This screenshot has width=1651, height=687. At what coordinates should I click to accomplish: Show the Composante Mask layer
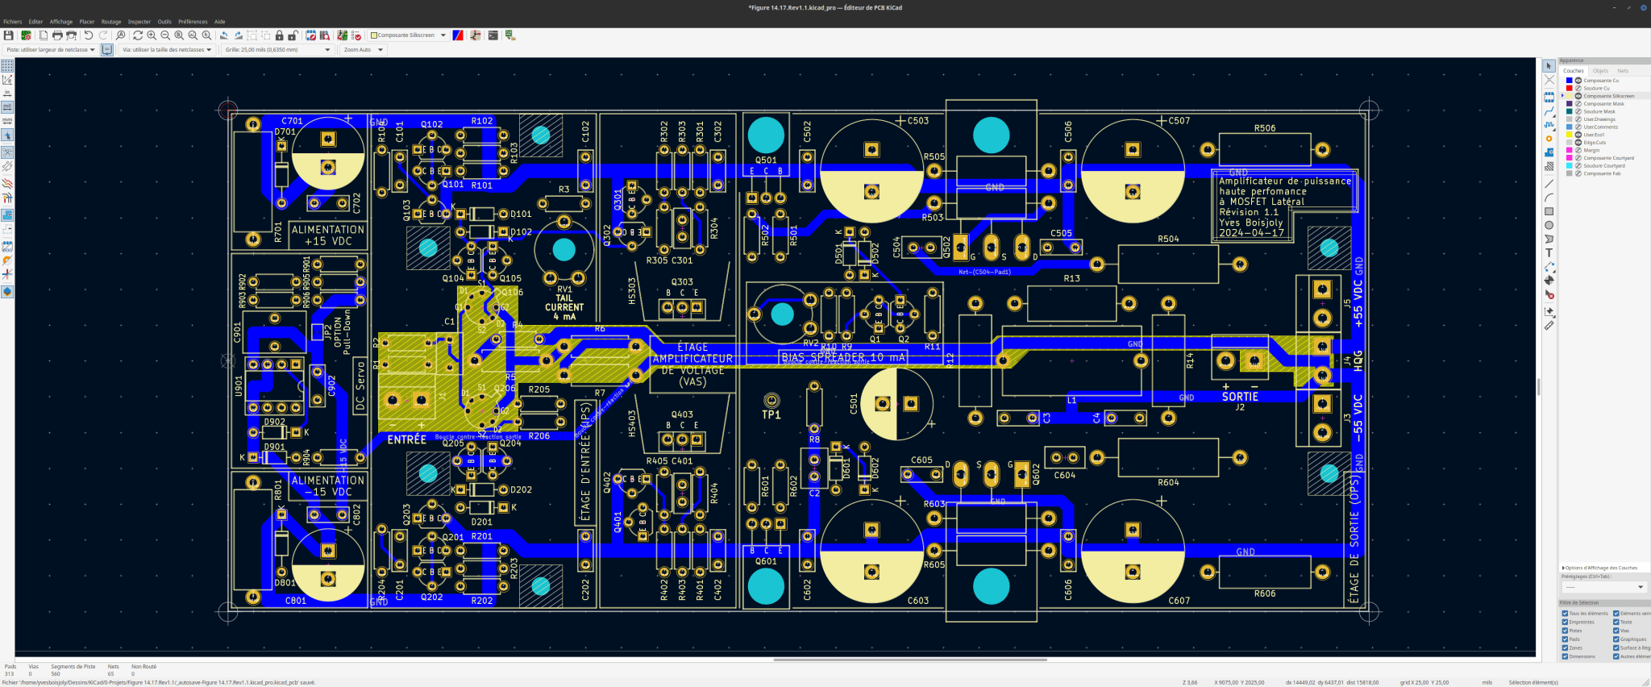1578,103
